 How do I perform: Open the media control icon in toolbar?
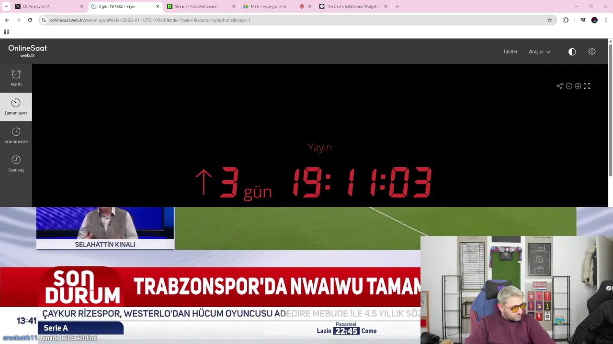click(x=582, y=20)
